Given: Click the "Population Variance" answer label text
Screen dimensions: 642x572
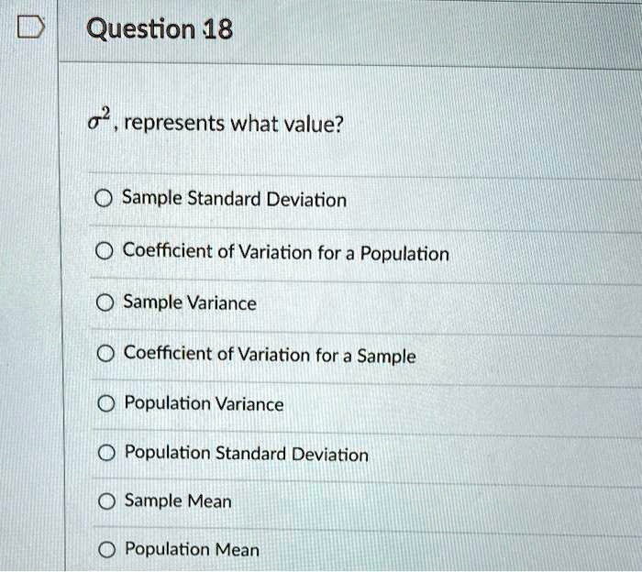Looking at the screenshot, I should (204, 404).
